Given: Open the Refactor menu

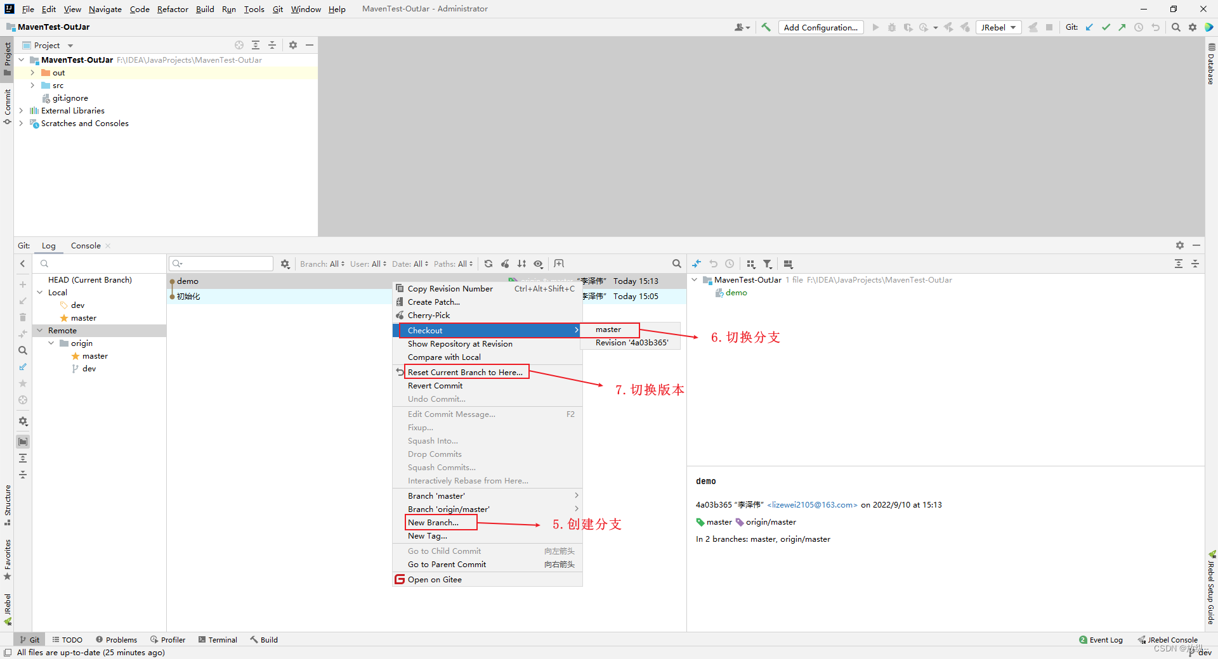Looking at the screenshot, I should 173,9.
